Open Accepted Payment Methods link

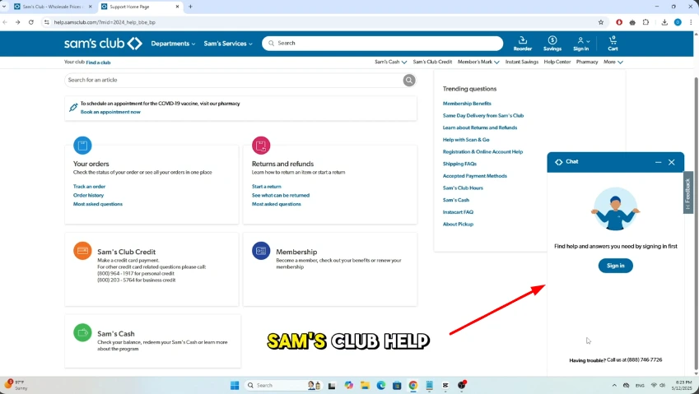tap(474, 176)
